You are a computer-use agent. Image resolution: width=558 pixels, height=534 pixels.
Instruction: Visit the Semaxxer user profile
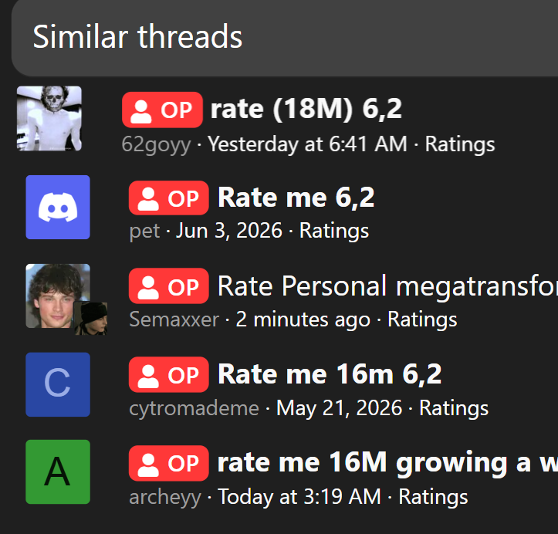pos(174,319)
